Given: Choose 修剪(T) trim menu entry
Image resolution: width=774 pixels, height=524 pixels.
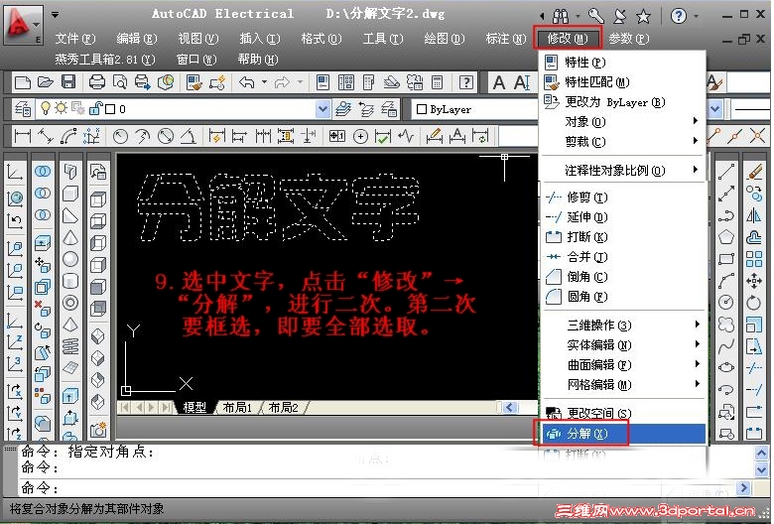Looking at the screenshot, I should (x=623, y=197).
